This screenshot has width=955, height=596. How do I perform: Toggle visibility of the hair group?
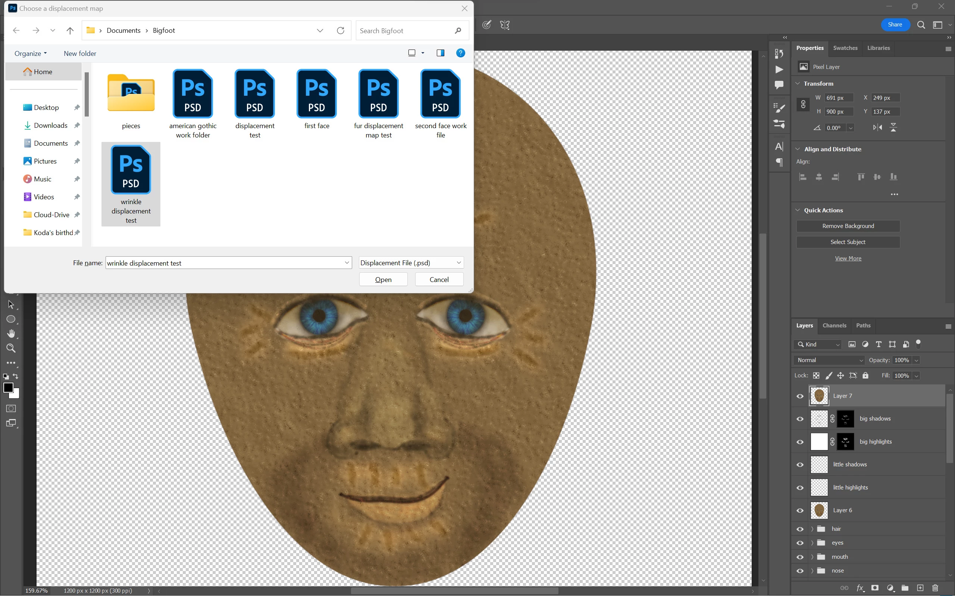800,529
